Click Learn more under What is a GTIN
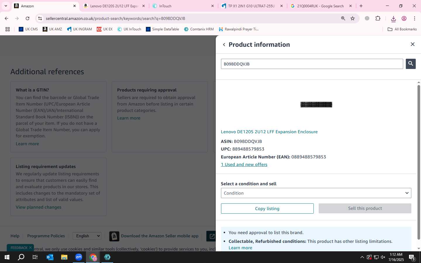This screenshot has height=263, width=421. 27,144
